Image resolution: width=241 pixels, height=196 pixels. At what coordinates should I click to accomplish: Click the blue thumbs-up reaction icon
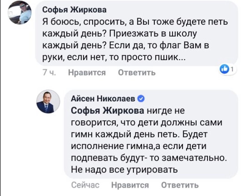pyautogui.click(x=226, y=69)
